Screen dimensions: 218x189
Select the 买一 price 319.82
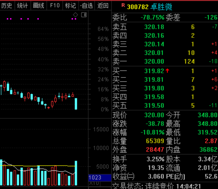(154, 71)
